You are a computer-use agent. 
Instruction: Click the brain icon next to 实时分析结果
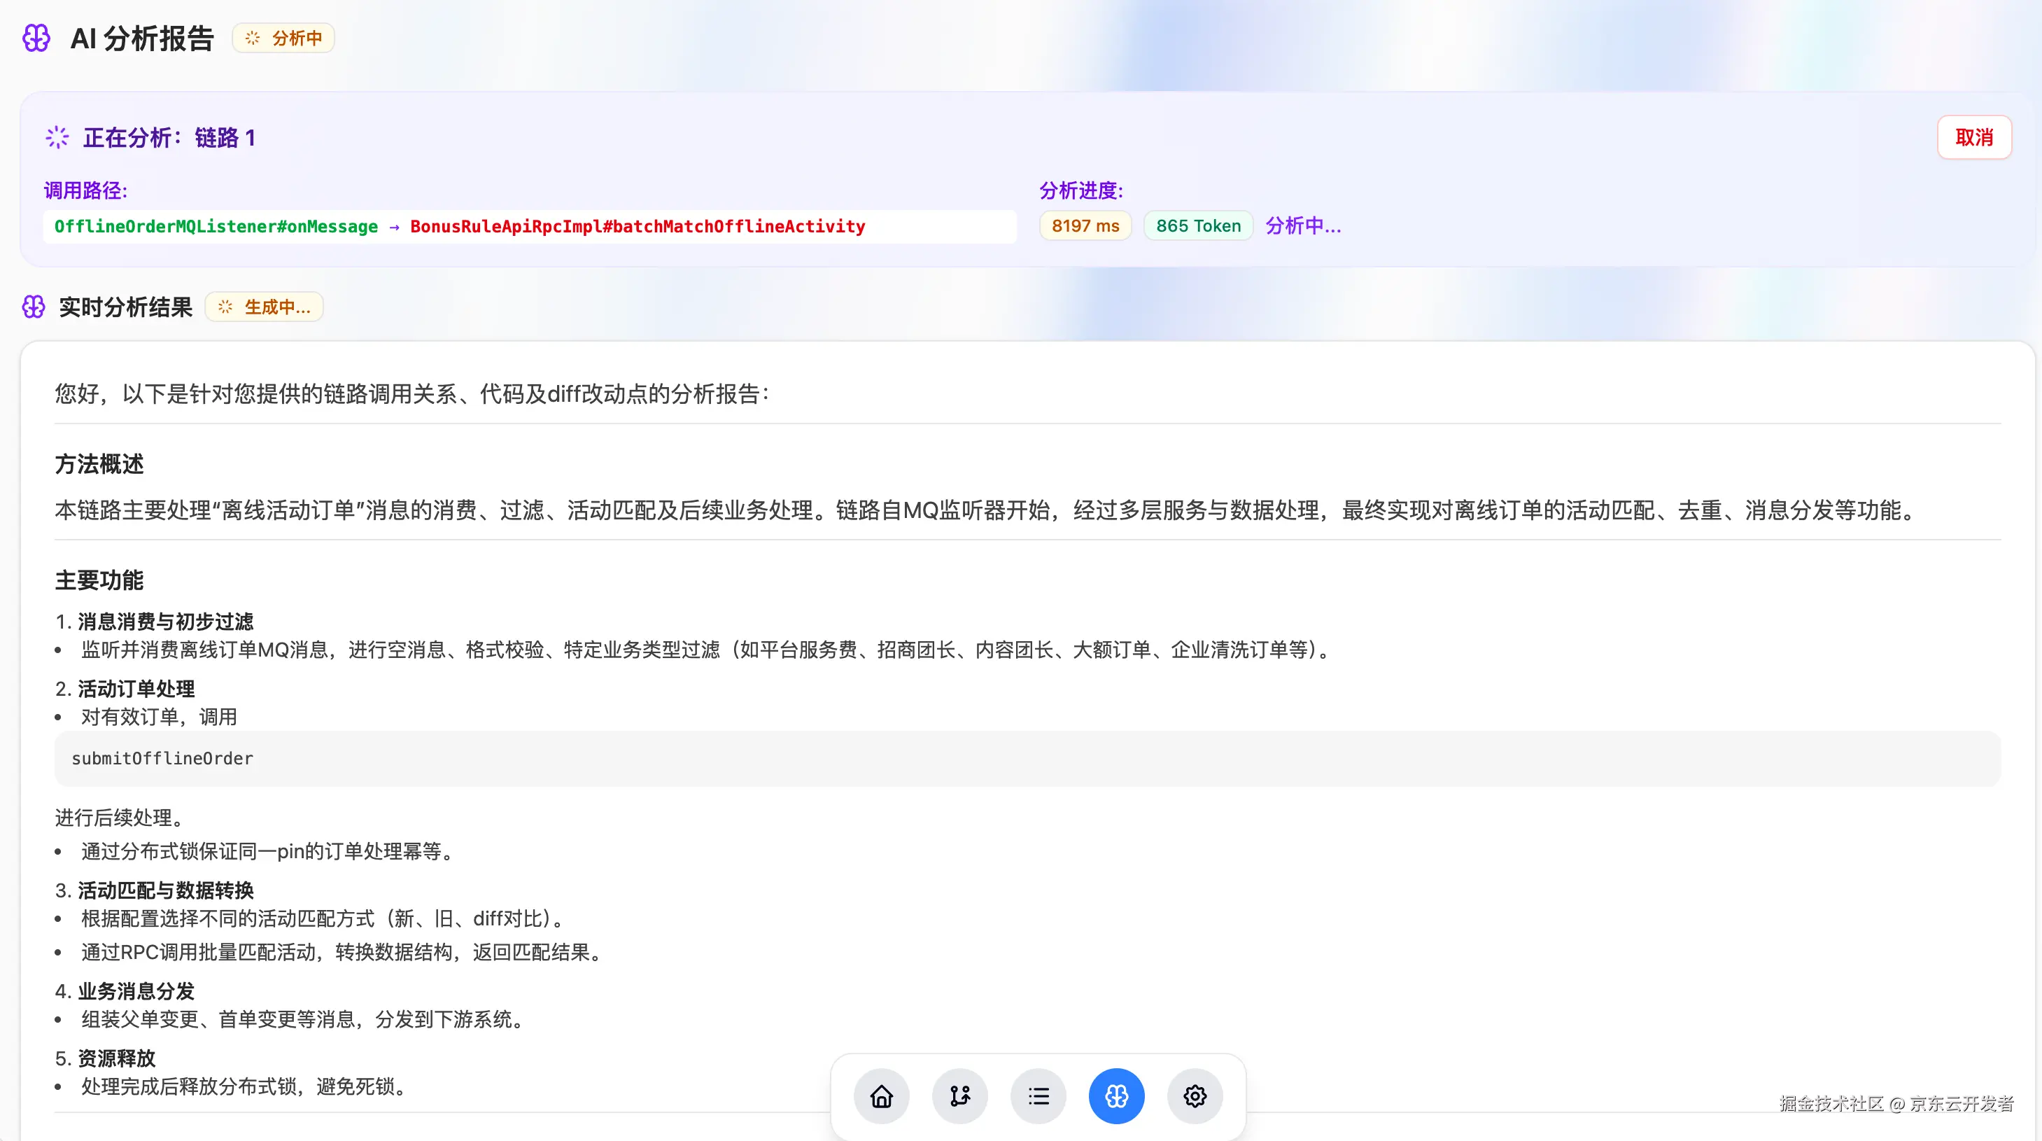click(34, 307)
